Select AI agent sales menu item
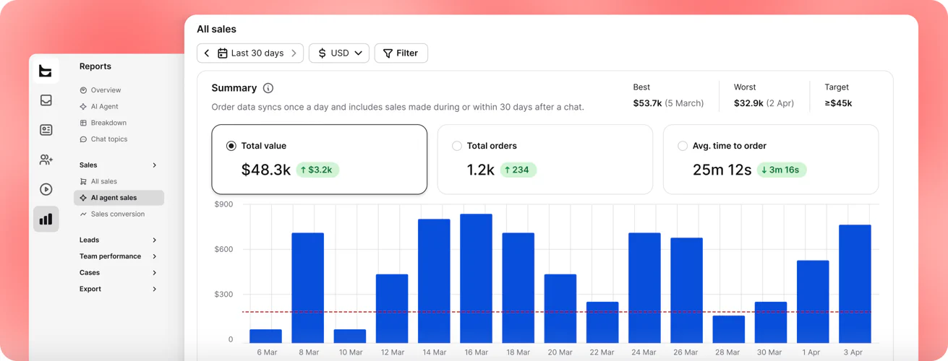Viewport: 948px width, 361px height. click(119, 198)
